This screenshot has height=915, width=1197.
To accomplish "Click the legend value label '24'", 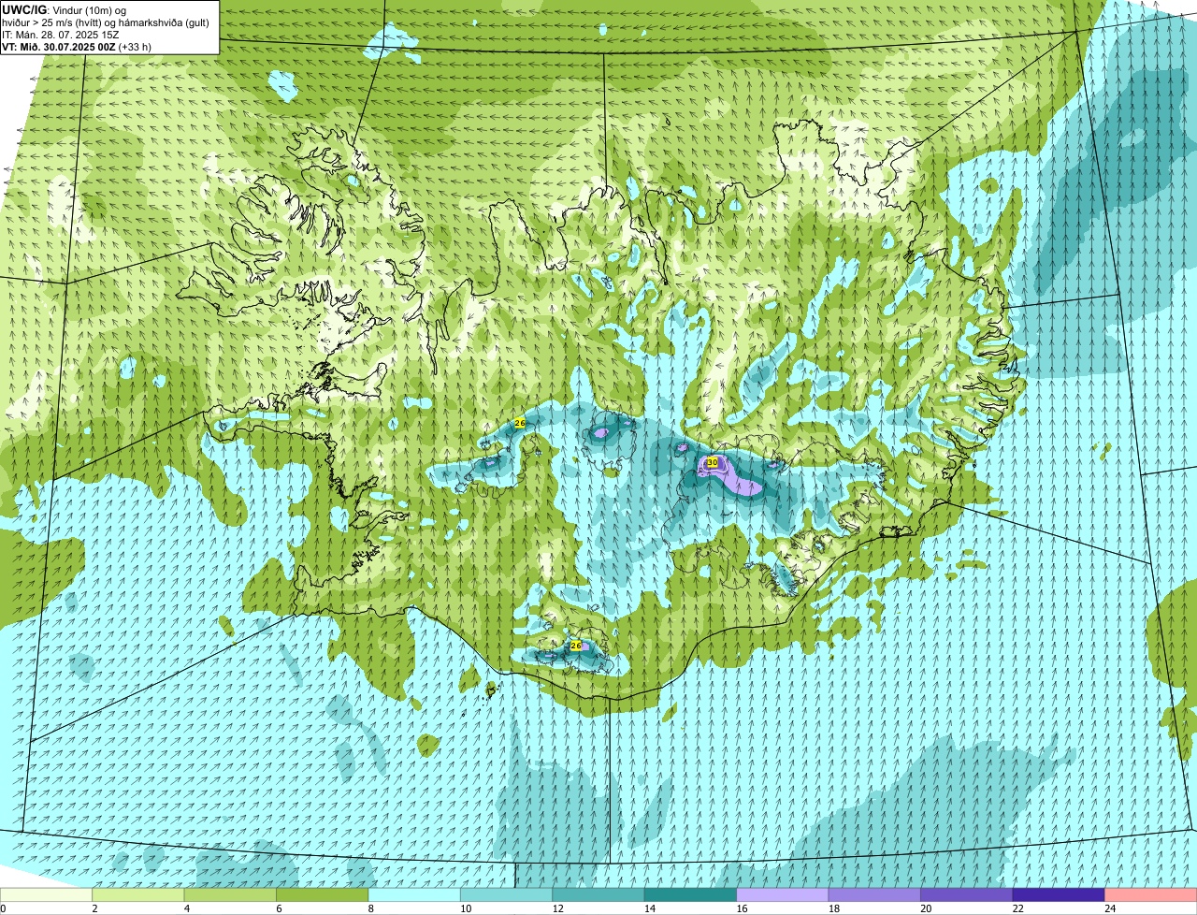I will (1108, 908).
